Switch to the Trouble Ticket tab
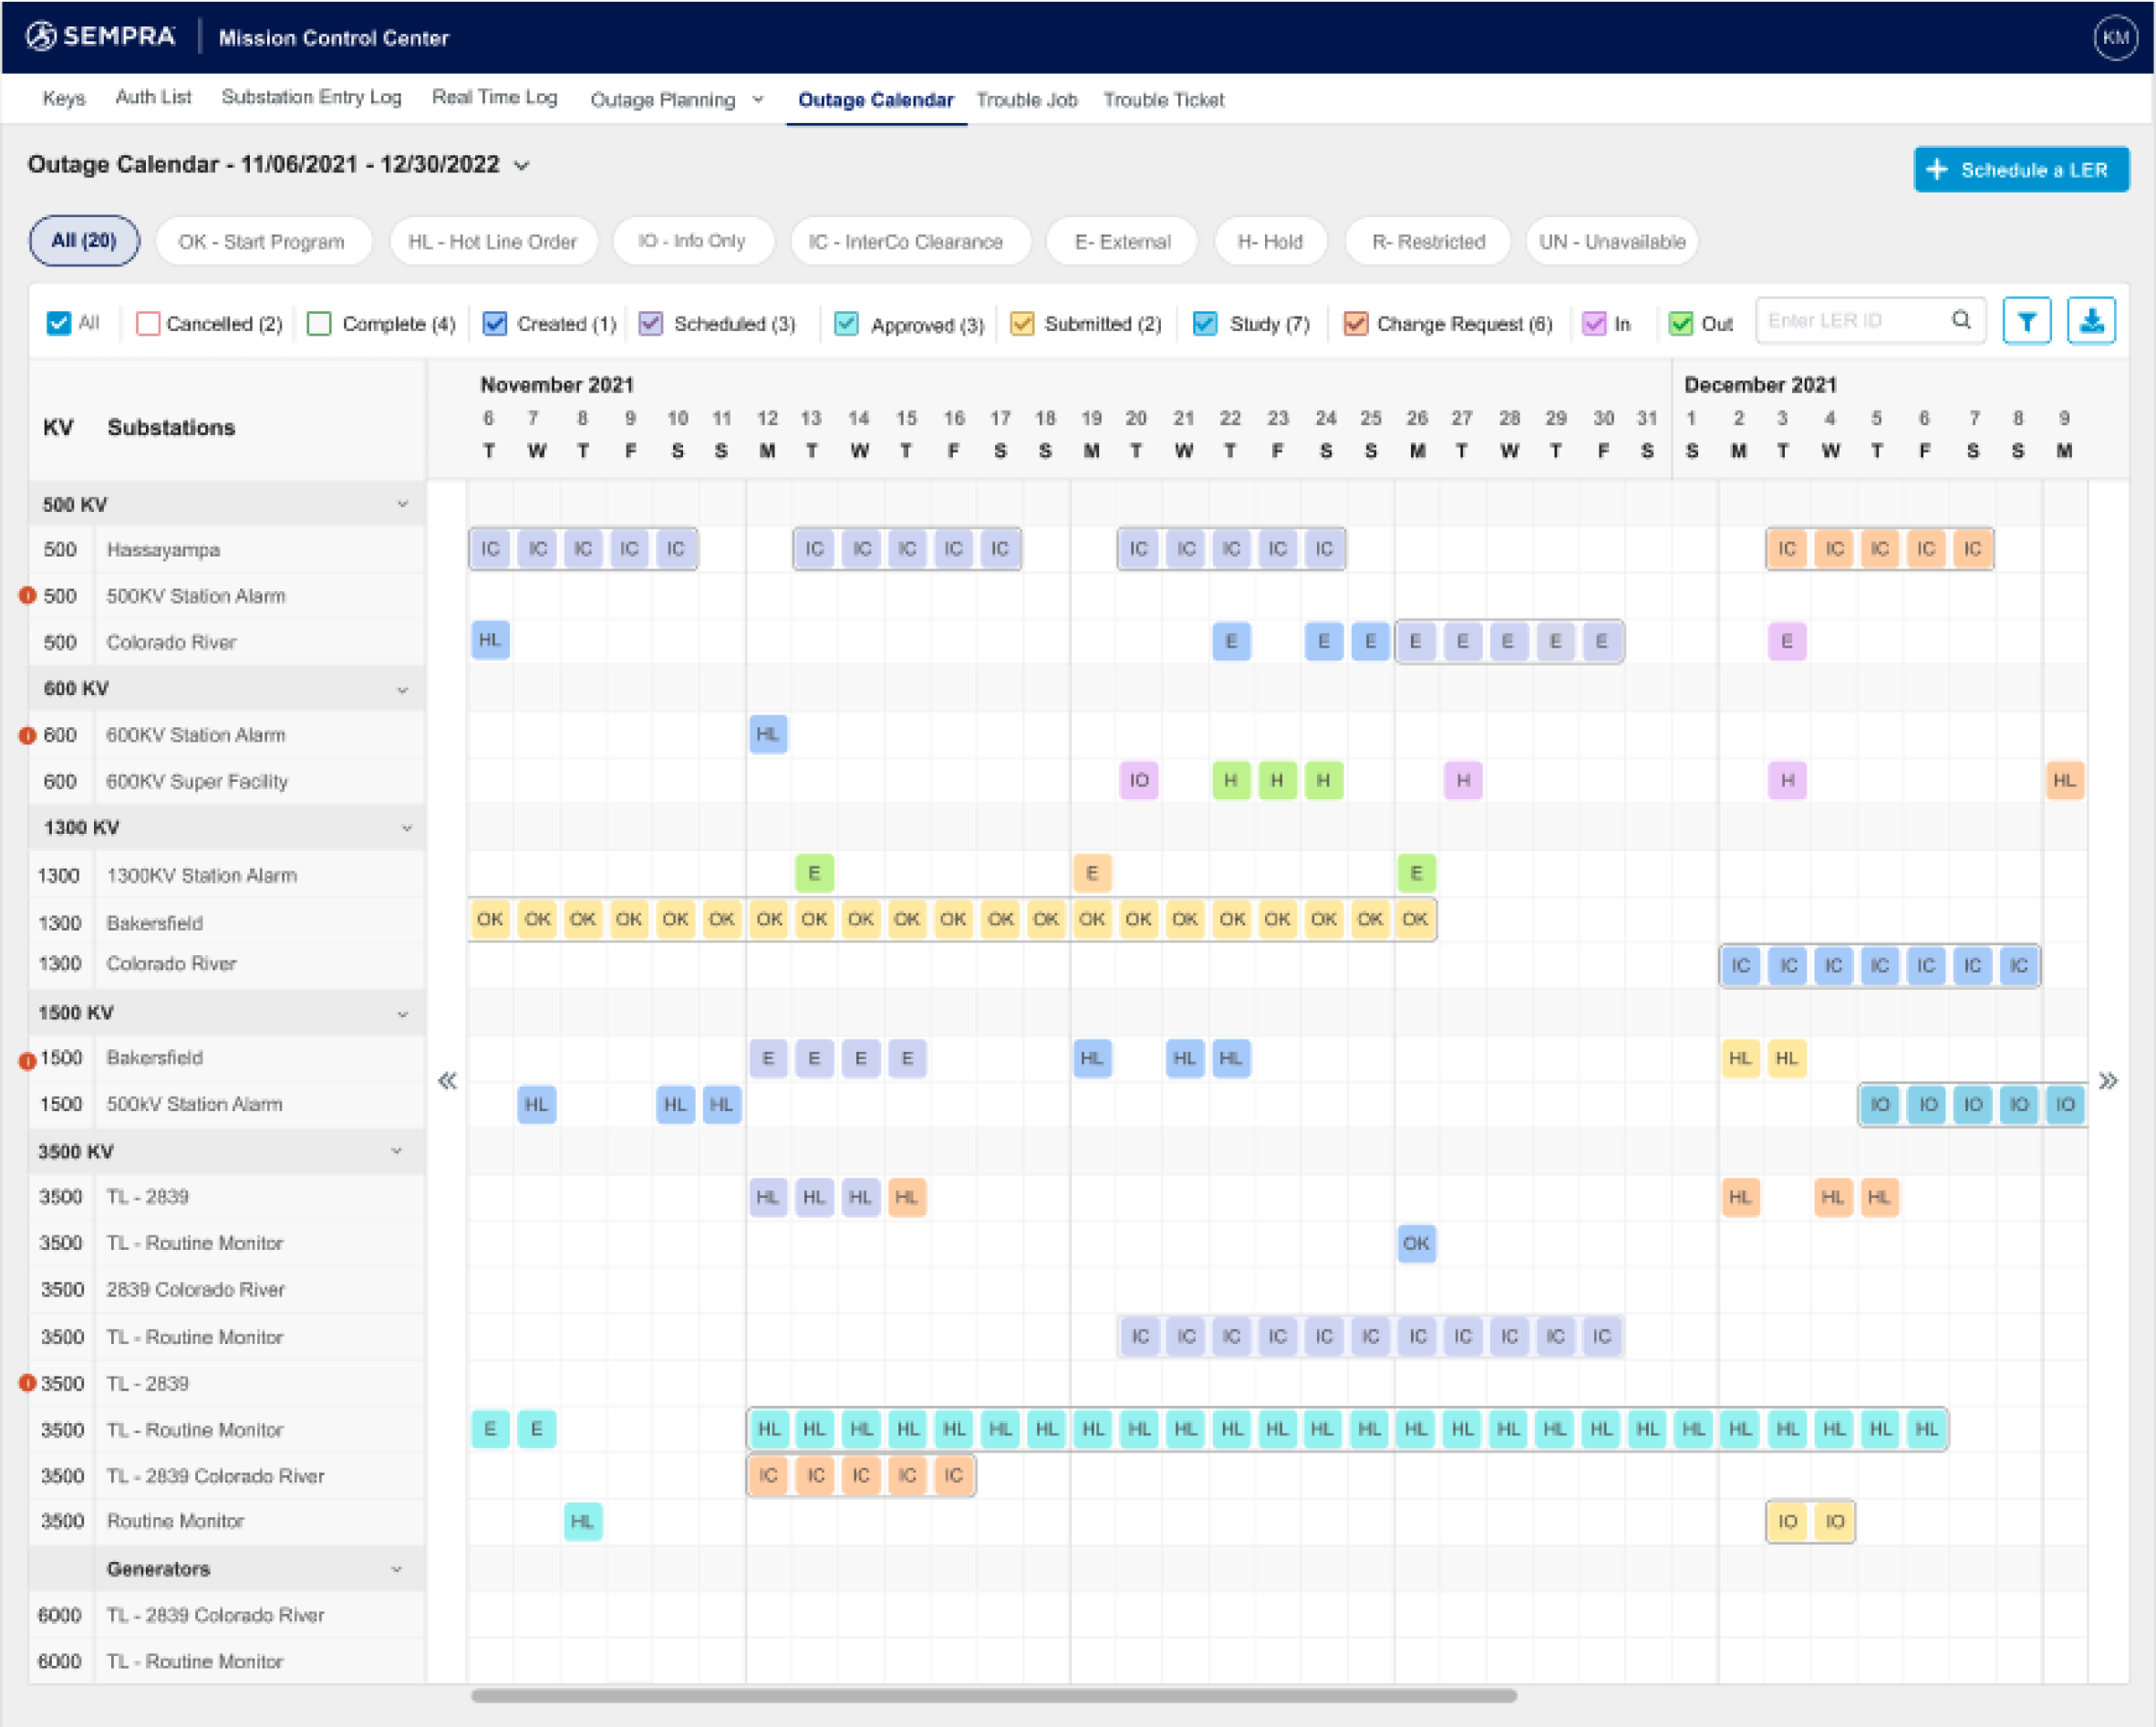The image size is (2156, 1727). 1163,100
